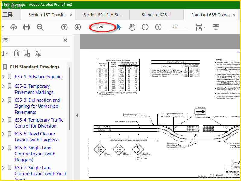The width and height of the screenshot is (241, 181).
Task: Expand the 635-4 Temporary Traffic Control bookmark
Action: pyautogui.click(x=3, y=120)
